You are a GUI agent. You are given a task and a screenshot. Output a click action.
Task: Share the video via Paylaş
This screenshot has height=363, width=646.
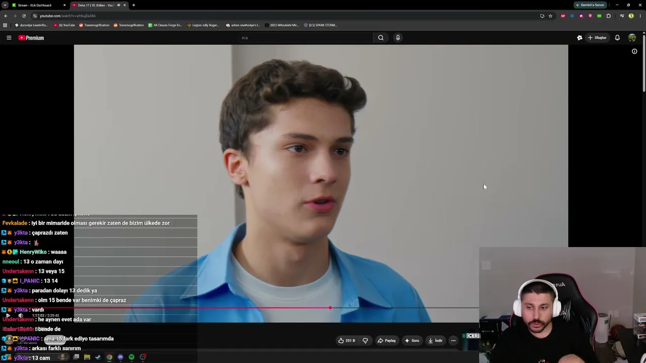(x=387, y=341)
